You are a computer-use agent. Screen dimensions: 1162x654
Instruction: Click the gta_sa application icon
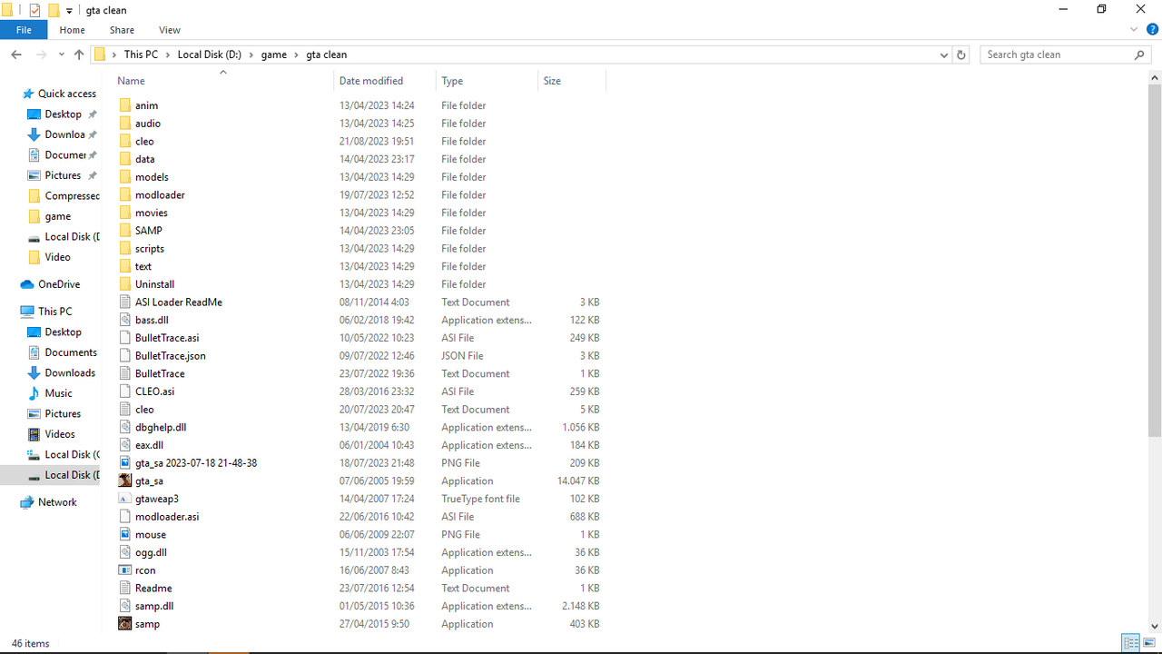[125, 481]
